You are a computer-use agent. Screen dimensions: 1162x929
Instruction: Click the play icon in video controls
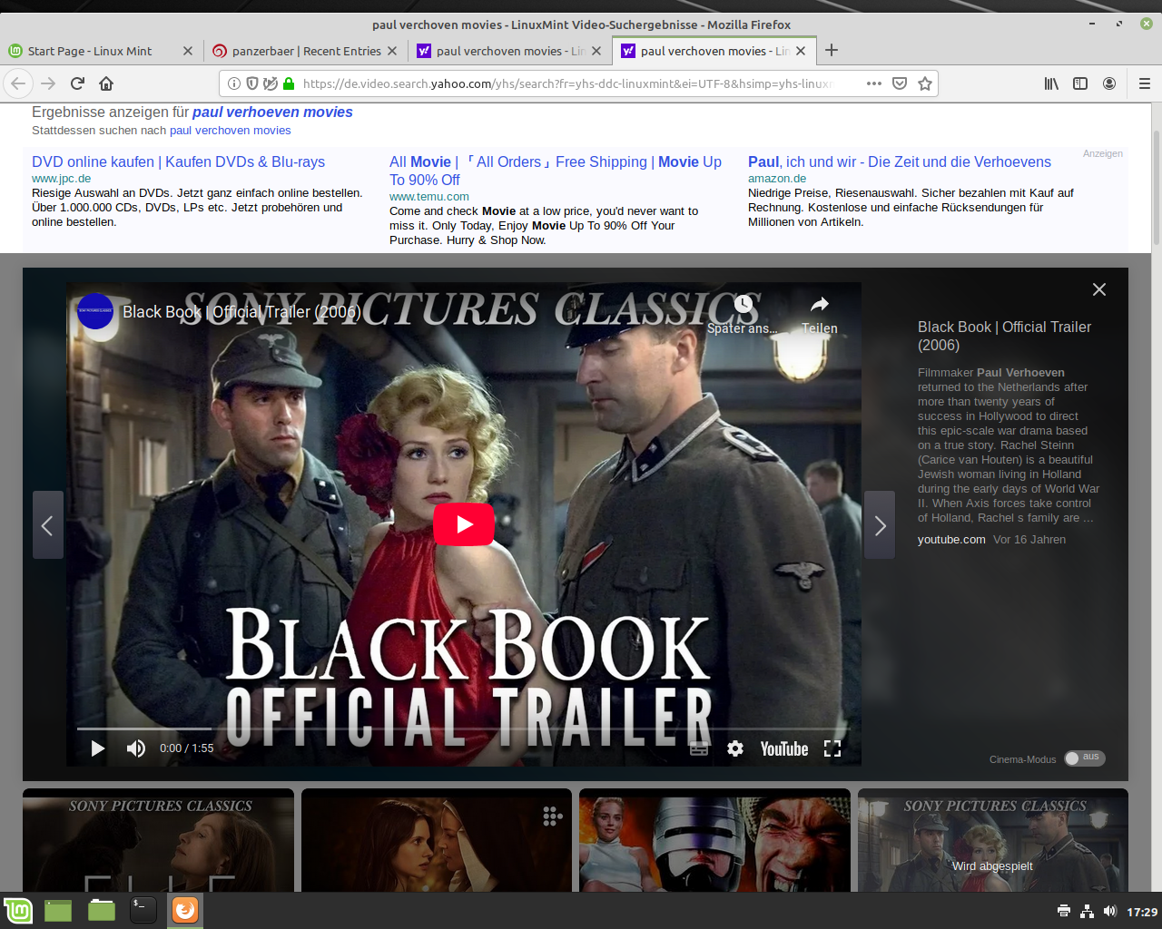point(98,748)
